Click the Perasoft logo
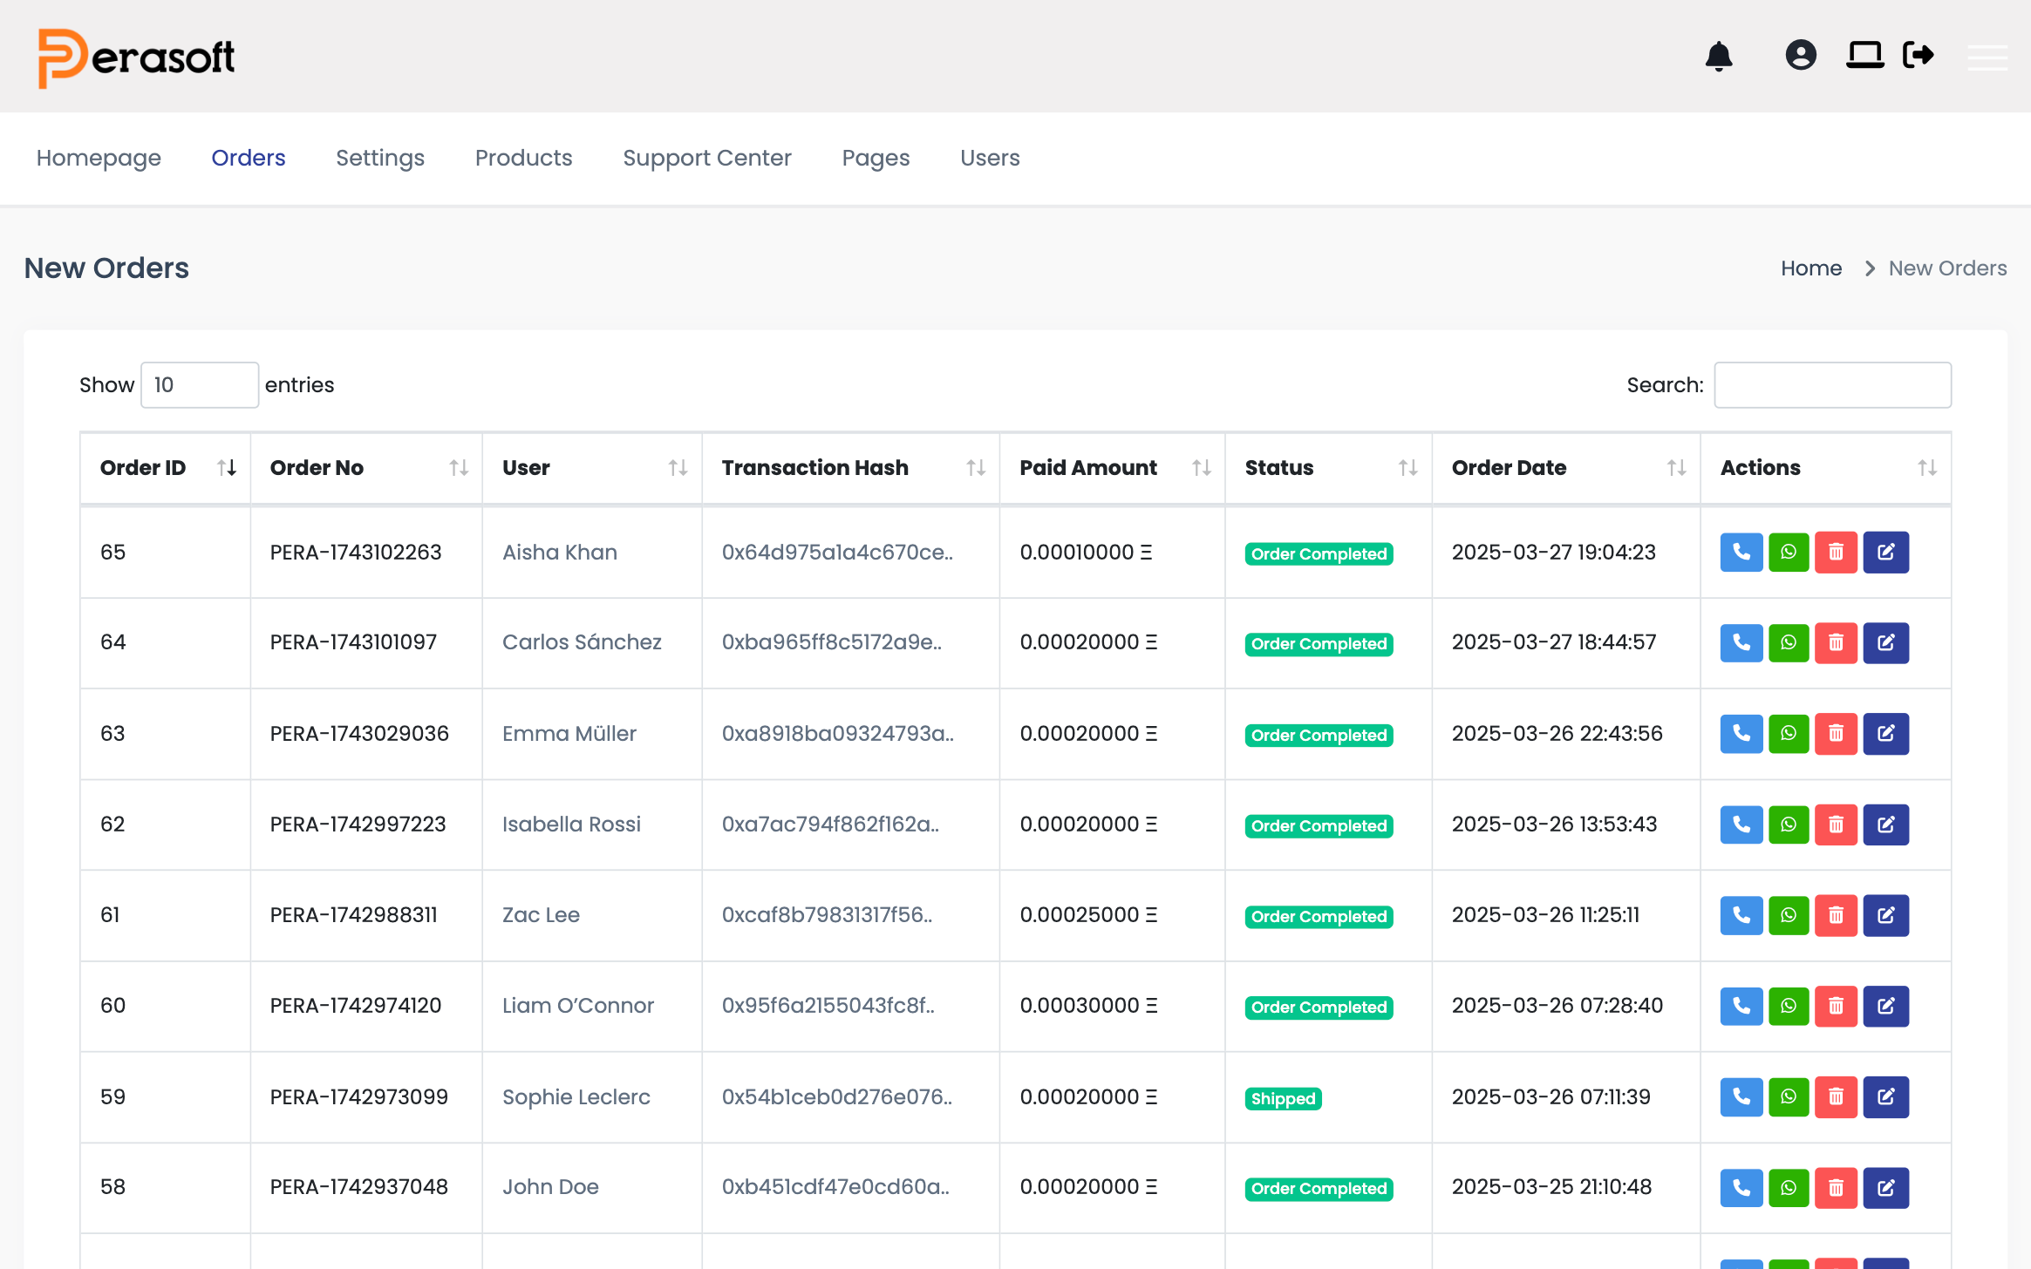The height and width of the screenshot is (1269, 2031). point(137,58)
